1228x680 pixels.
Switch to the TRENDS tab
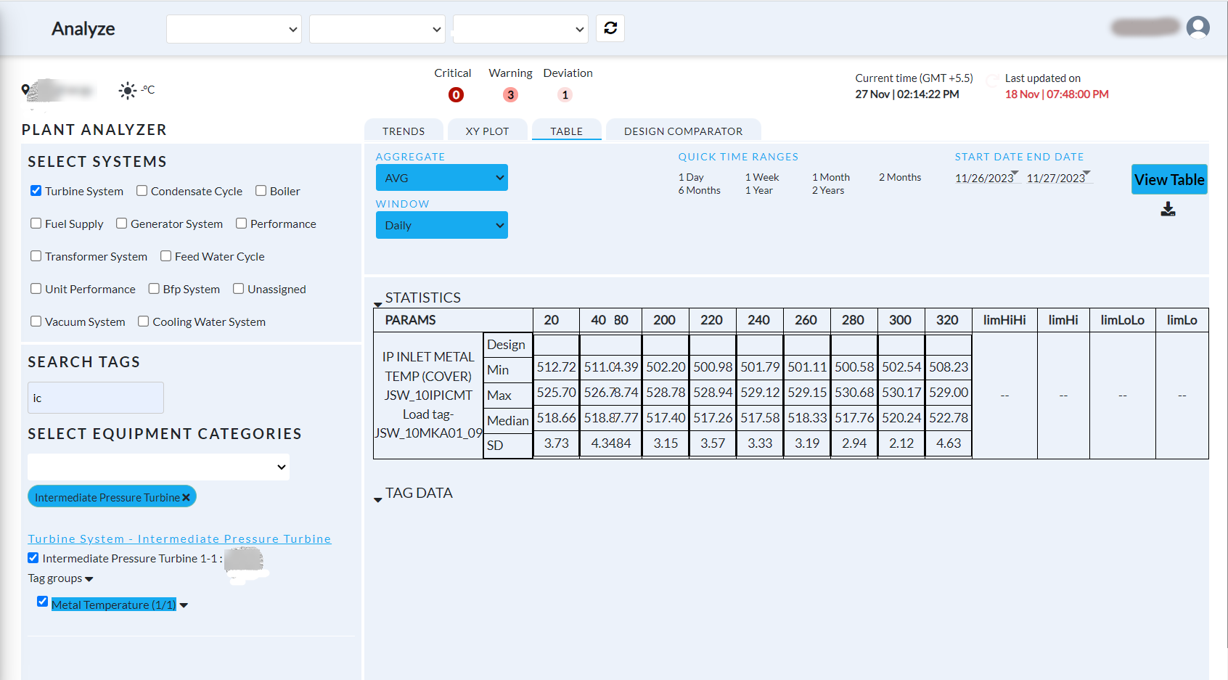coord(404,131)
